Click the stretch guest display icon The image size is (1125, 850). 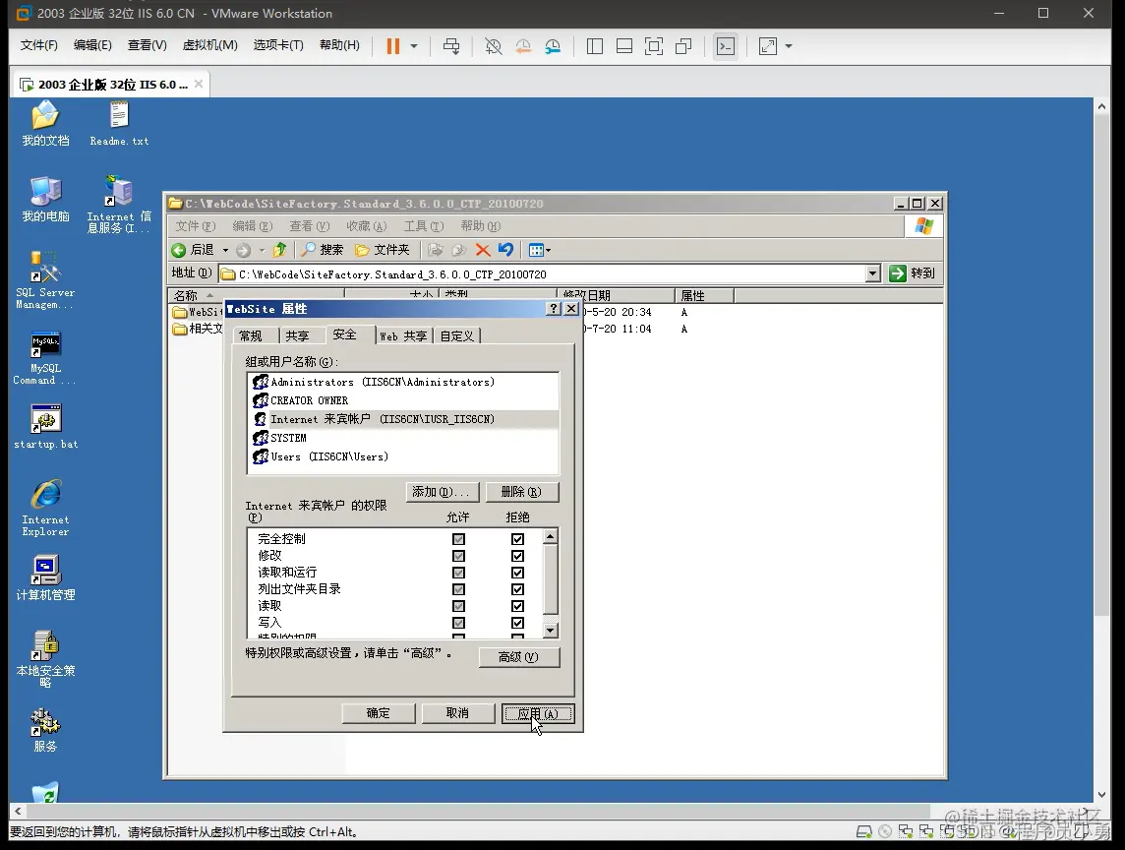tap(768, 46)
